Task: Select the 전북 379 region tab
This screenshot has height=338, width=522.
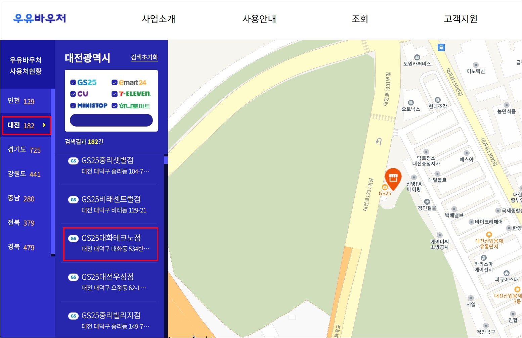Action: [26, 223]
